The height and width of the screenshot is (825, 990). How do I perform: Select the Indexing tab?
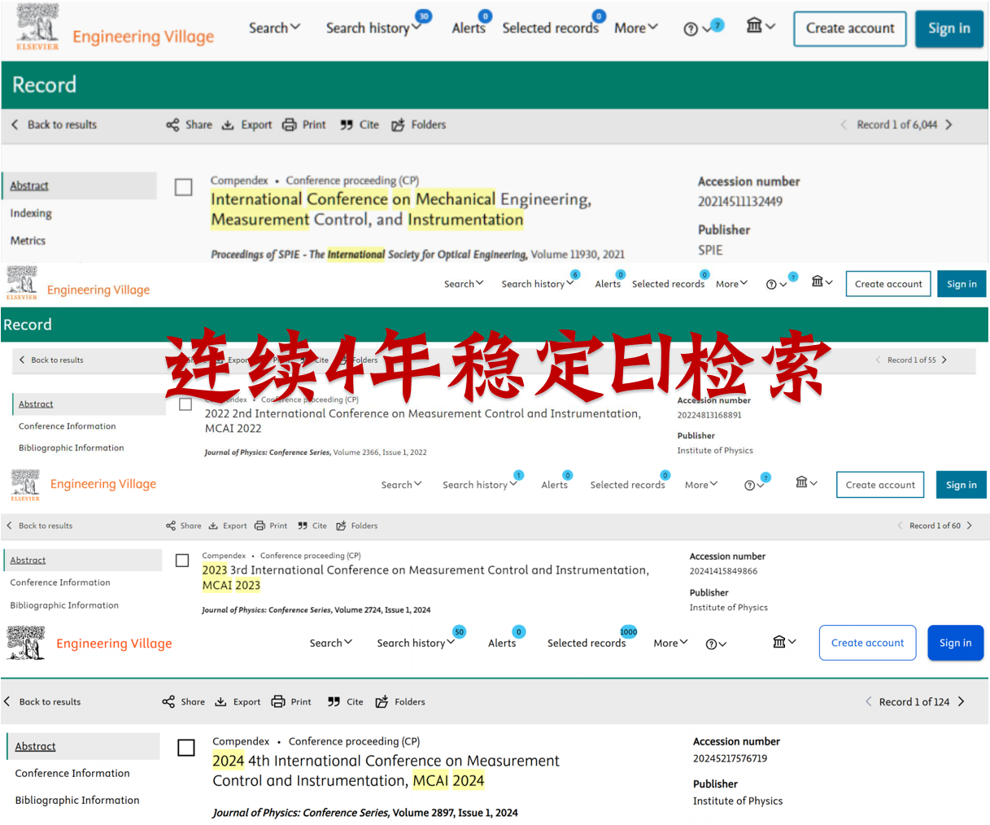(31, 213)
